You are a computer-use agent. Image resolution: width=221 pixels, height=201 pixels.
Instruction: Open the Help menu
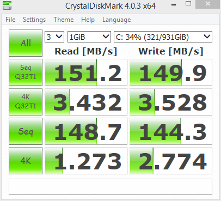88,20
